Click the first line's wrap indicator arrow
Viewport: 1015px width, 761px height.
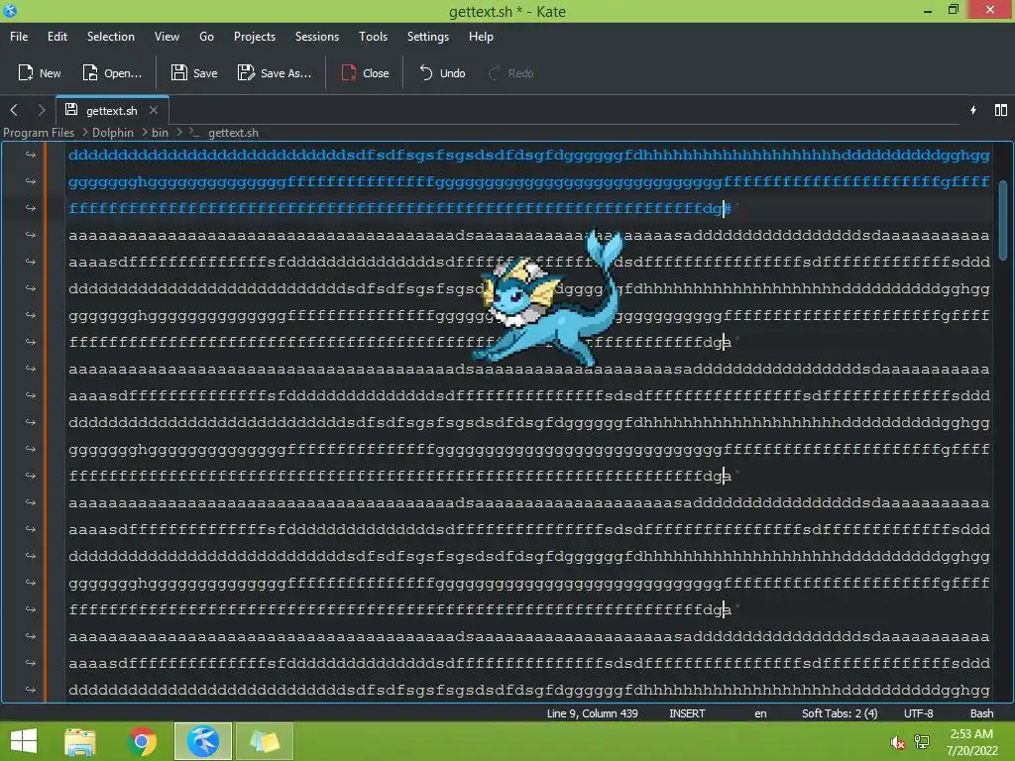coord(31,155)
